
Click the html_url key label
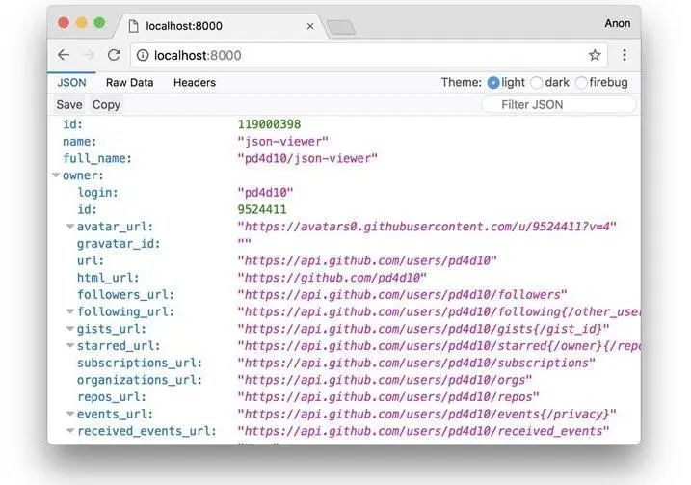tap(108, 278)
